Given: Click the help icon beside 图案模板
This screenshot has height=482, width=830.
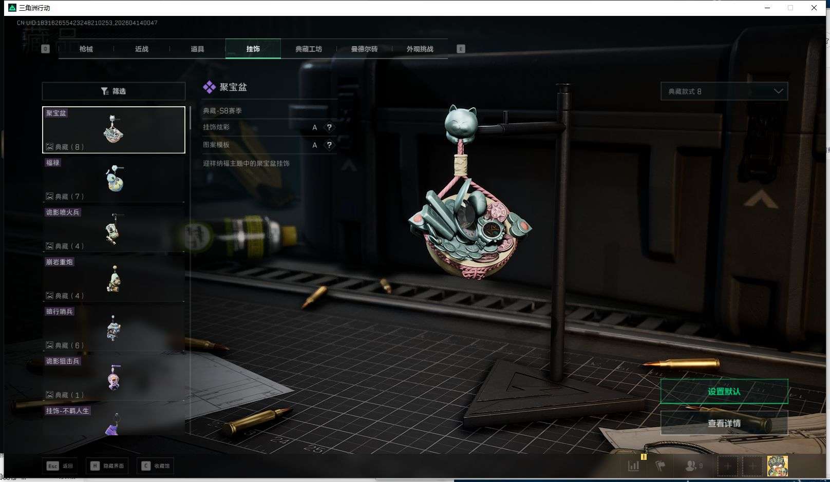Looking at the screenshot, I should (x=329, y=145).
